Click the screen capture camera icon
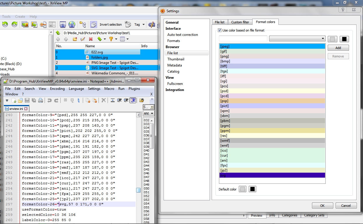363x224 pixels. click(62, 24)
